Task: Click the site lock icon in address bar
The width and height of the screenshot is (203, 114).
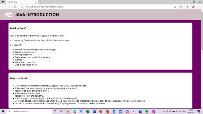Action: 22,7
